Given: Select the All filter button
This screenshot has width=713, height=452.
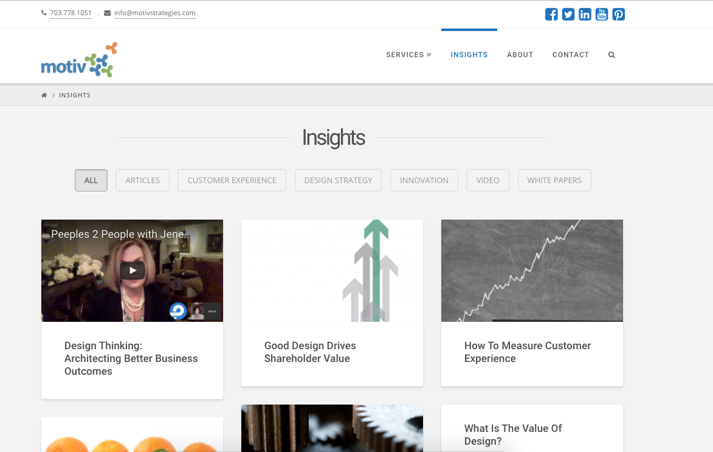Looking at the screenshot, I should (91, 180).
